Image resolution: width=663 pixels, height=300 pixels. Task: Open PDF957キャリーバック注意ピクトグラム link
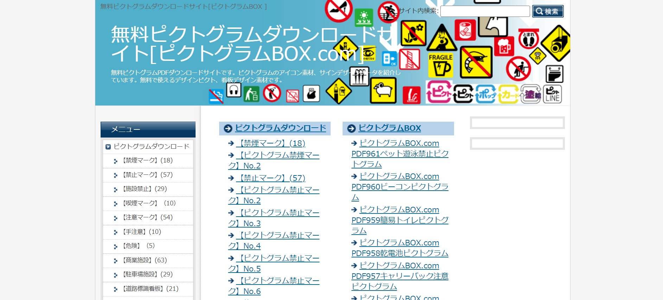coord(400,276)
